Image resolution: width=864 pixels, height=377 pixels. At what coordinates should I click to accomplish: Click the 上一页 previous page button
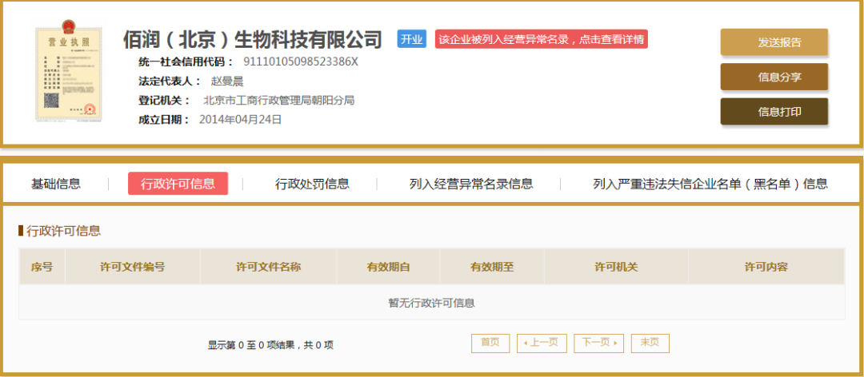coord(542,343)
